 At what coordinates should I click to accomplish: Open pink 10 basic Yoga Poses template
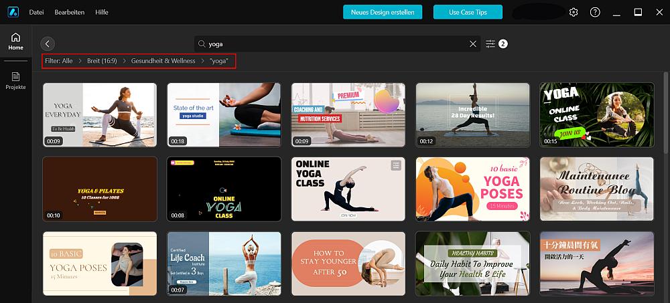click(472, 189)
